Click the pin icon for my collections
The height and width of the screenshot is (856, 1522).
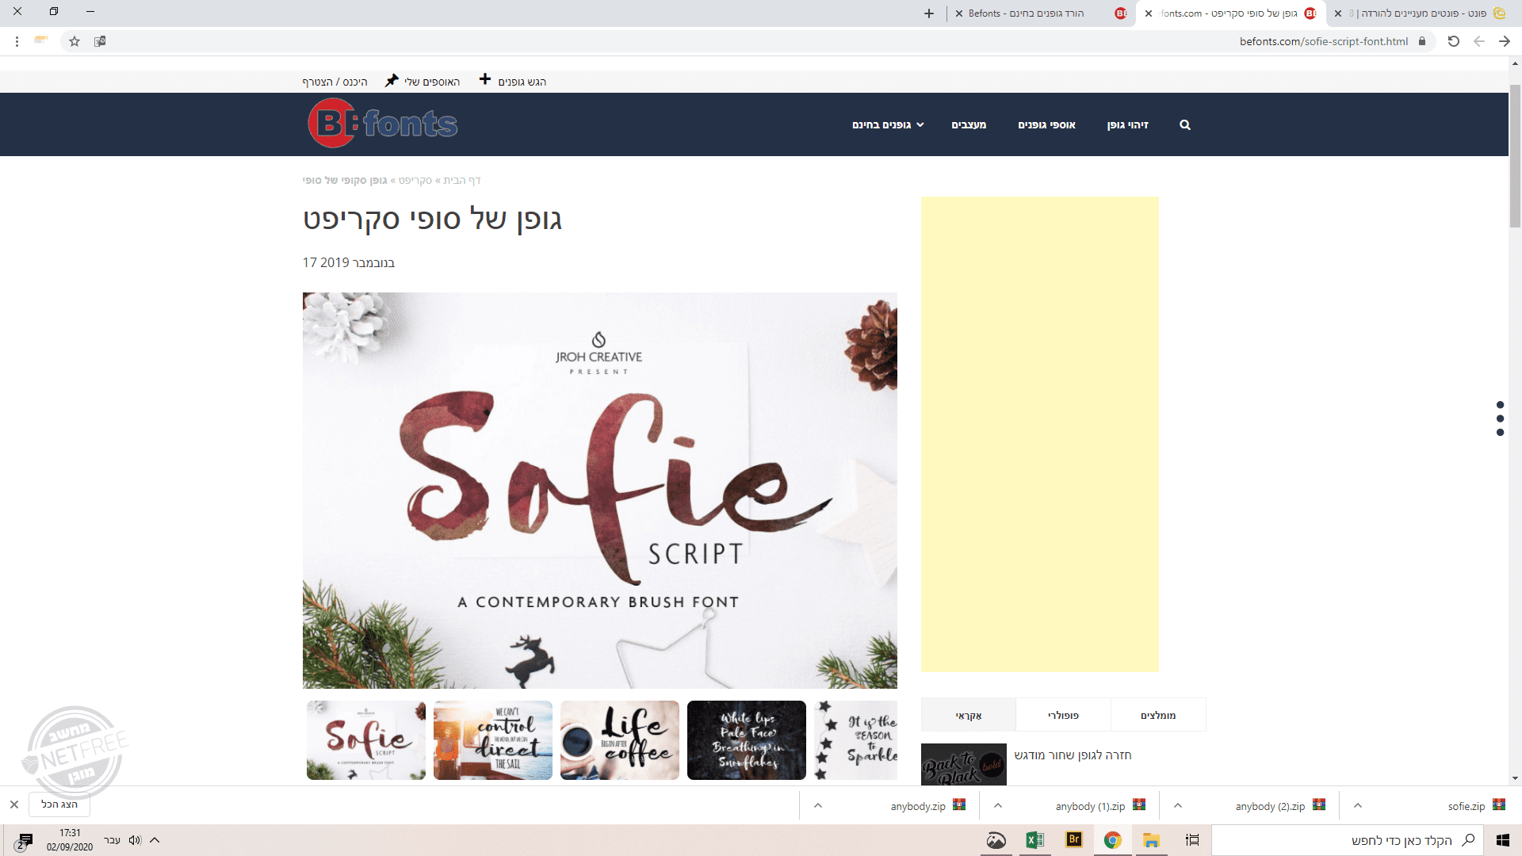(x=392, y=81)
